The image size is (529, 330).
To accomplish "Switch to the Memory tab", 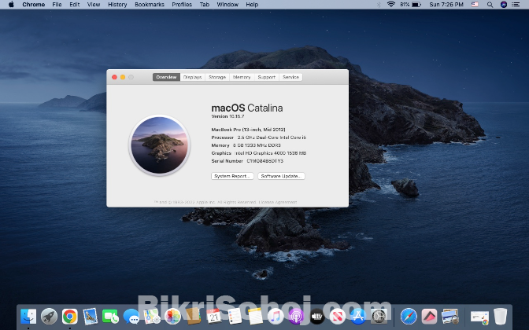I will tap(242, 77).
